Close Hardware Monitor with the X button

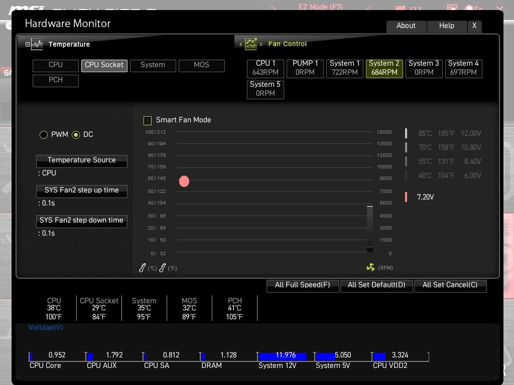tap(474, 26)
